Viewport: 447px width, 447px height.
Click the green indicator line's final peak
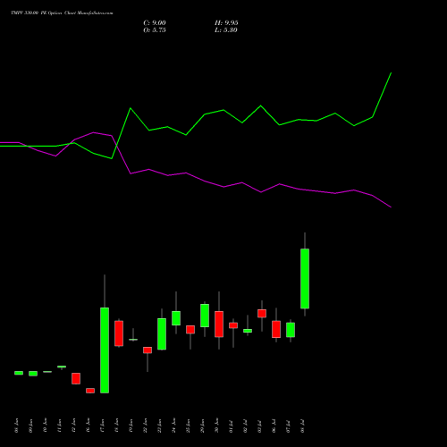(x=391, y=73)
